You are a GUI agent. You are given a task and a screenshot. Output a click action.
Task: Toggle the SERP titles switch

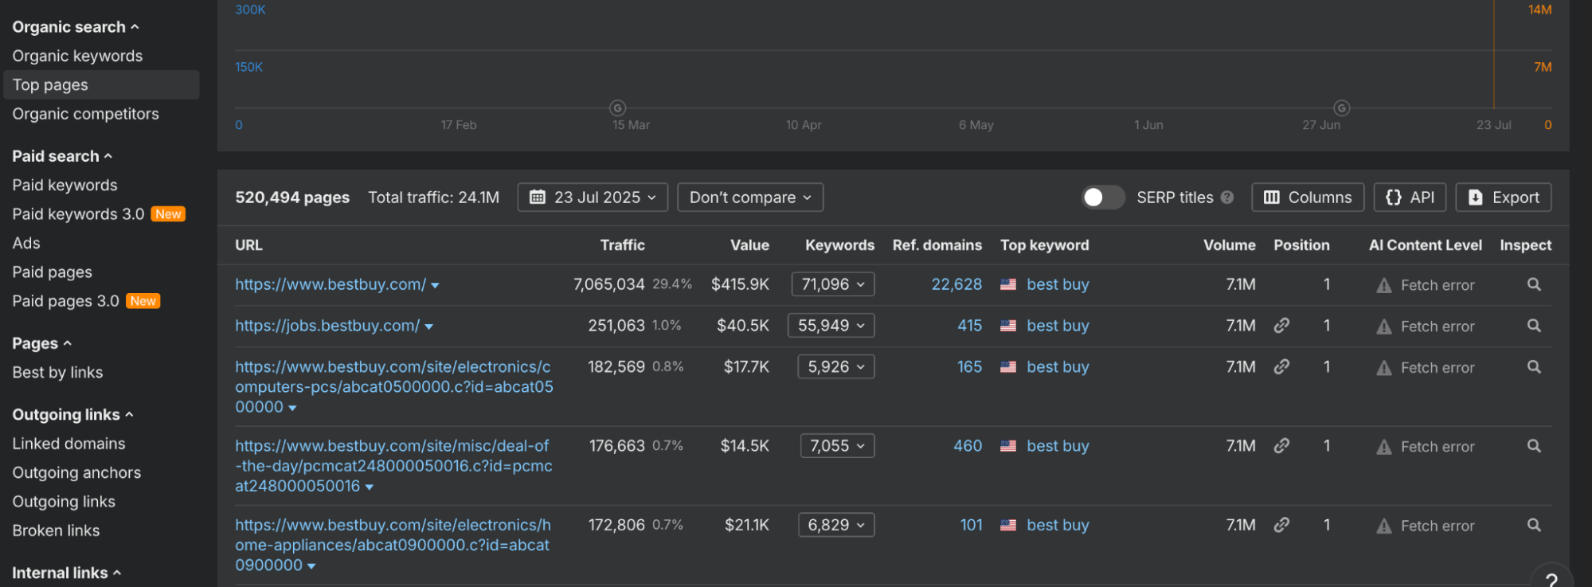1103,198
